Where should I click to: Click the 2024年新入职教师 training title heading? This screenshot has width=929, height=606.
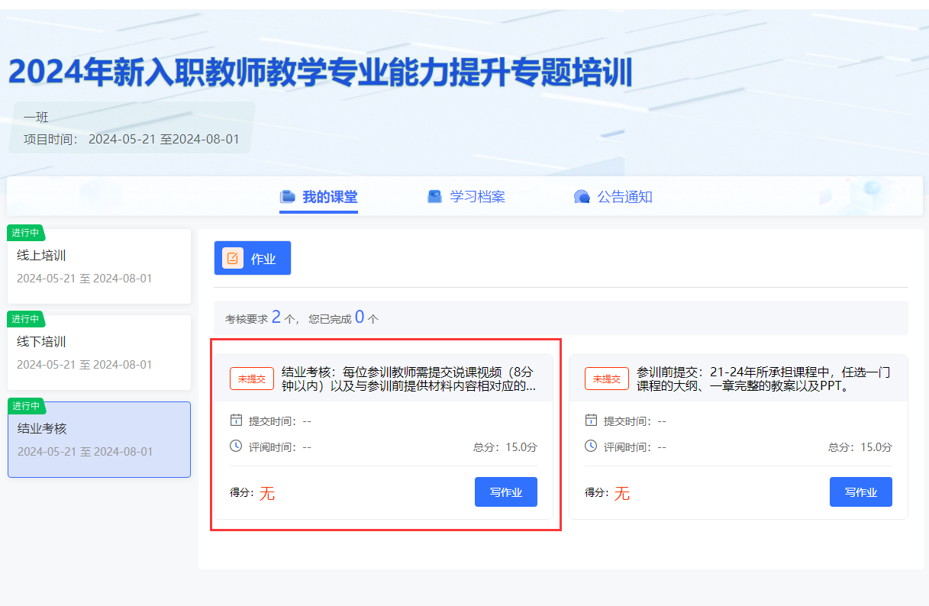(321, 73)
